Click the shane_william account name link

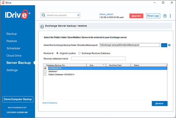pos(106,14)
